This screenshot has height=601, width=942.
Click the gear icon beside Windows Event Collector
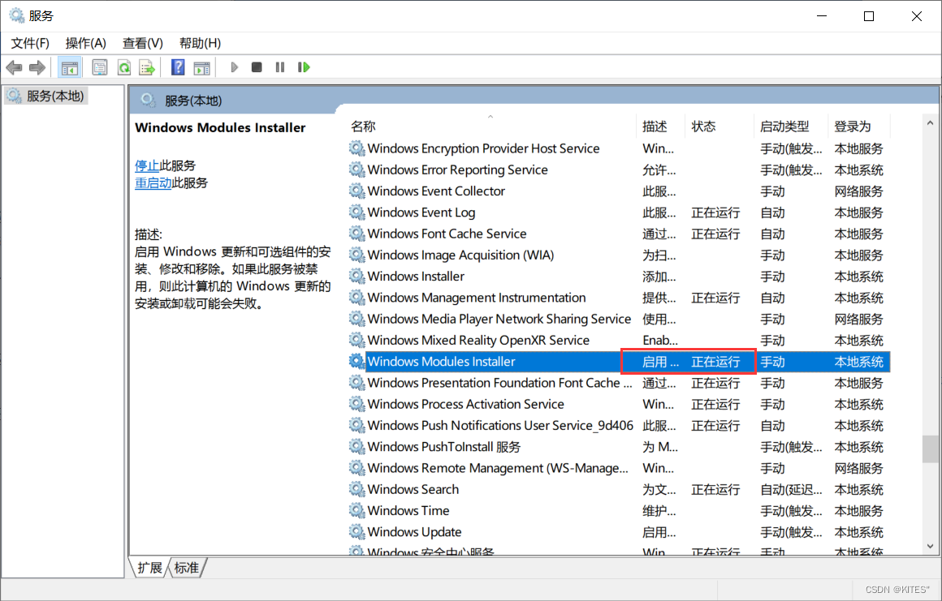(x=356, y=191)
